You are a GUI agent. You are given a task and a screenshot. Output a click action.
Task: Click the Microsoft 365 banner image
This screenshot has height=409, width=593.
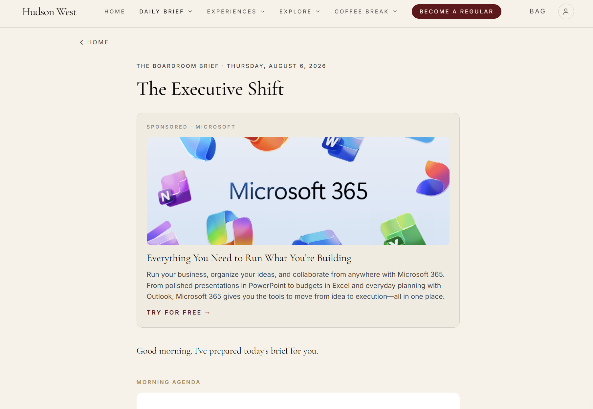pos(298,191)
